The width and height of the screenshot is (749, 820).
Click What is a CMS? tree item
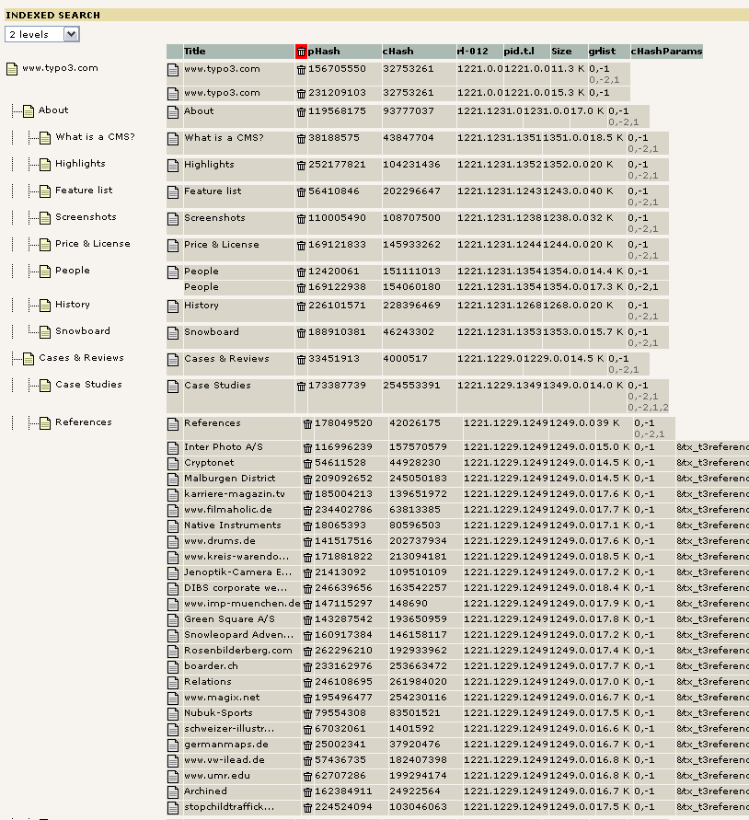pos(95,137)
